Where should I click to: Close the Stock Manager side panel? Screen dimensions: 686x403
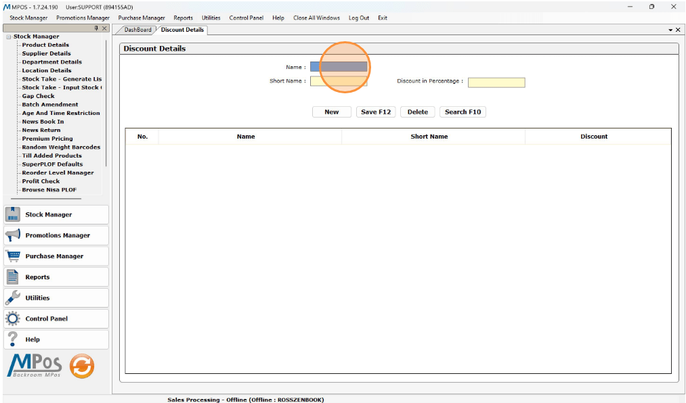pos(104,28)
